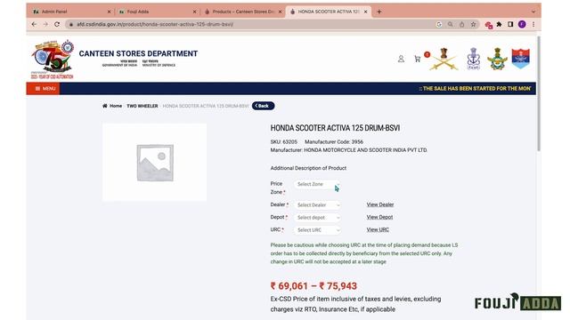Click the browser forward arrow
The height and width of the screenshot is (320, 570).
[x=45, y=24]
